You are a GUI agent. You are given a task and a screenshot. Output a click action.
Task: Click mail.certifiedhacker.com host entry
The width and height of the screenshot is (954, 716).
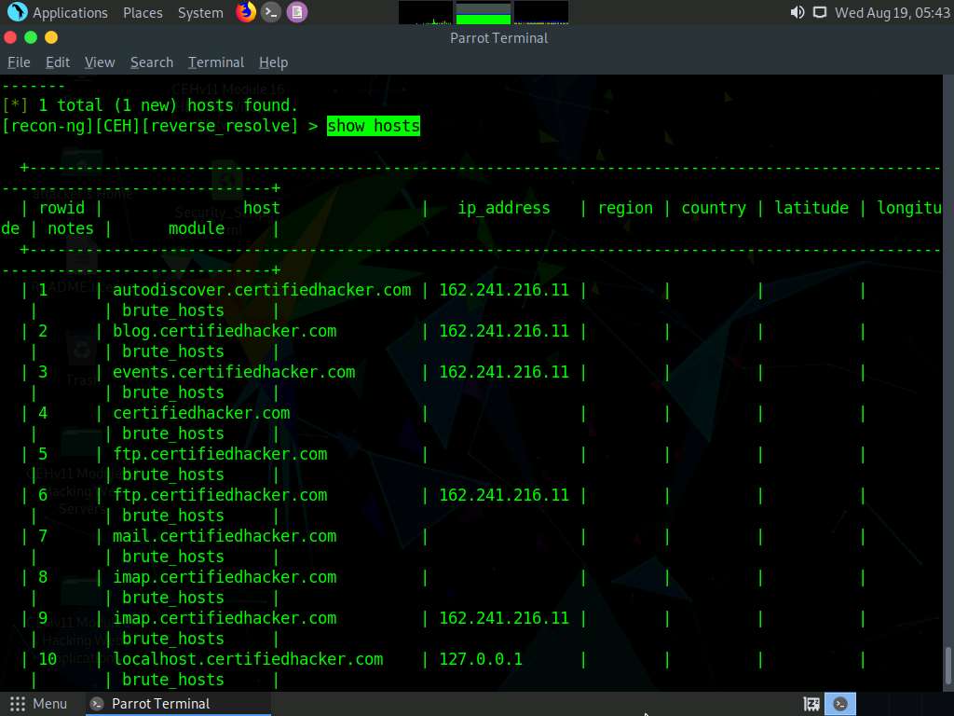[x=225, y=536]
